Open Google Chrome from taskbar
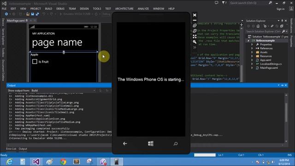 (x=63, y=162)
